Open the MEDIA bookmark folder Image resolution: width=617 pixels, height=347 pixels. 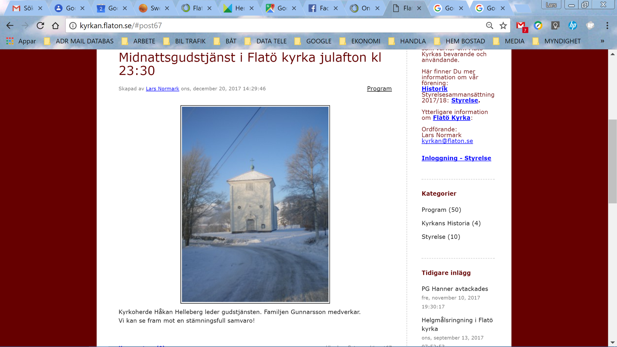(509, 41)
